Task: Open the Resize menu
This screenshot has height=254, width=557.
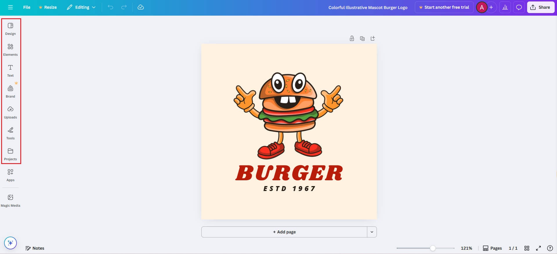Action: pyautogui.click(x=48, y=7)
